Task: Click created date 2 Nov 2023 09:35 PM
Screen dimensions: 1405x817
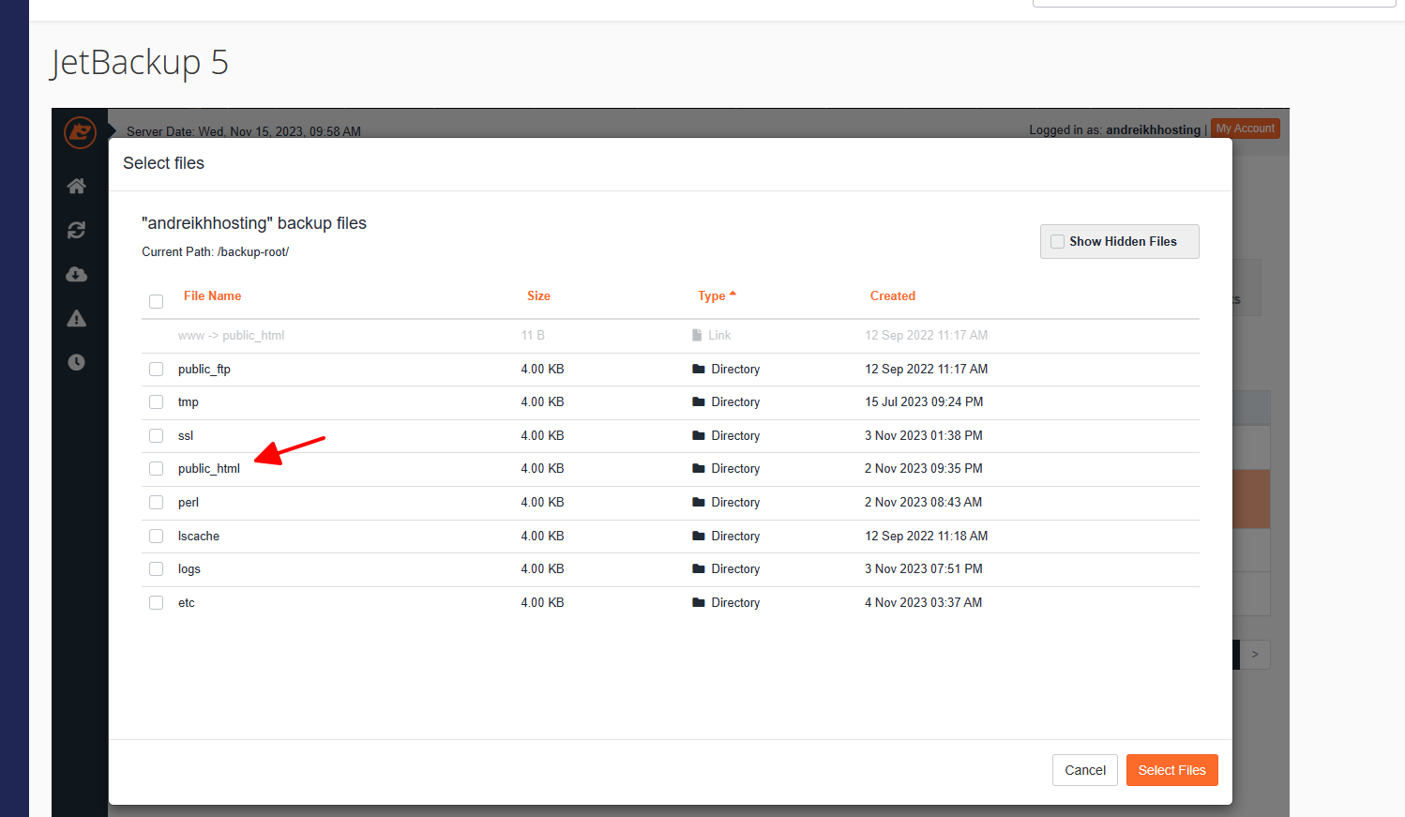Action: 924,468
